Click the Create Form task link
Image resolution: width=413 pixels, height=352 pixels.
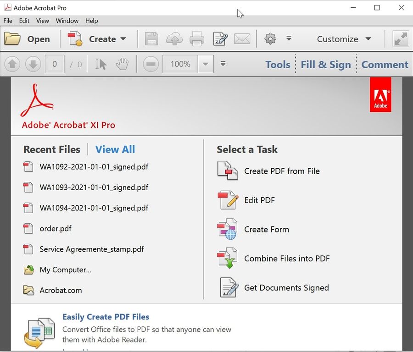click(267, 230)
